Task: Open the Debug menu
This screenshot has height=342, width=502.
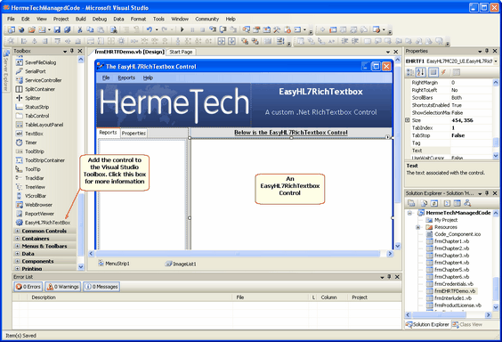Action: click(100, 19)
